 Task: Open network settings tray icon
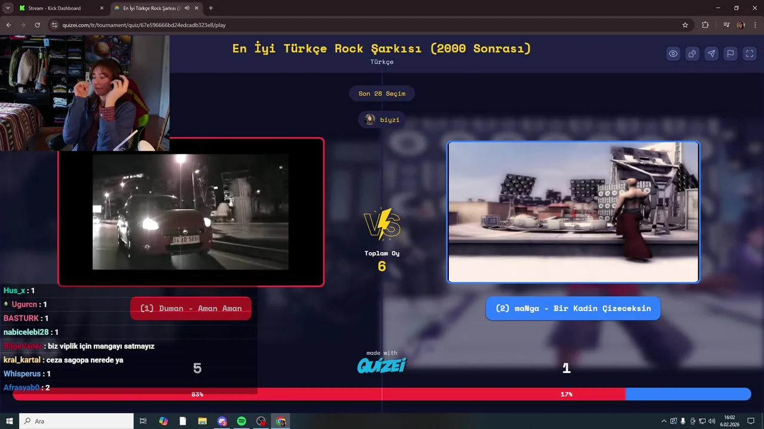pos(703,421)
